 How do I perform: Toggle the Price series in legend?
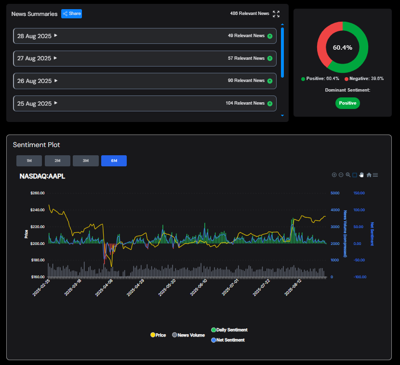point(158,335)
